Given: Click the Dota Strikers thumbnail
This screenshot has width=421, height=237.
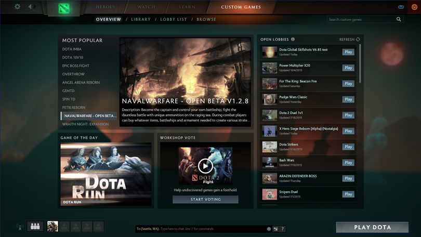Looking at the screenshot, I should (270, 147).
